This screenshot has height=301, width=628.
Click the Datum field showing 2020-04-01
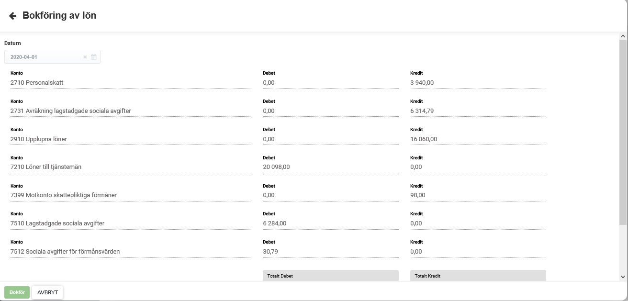[x=43, y=57]
